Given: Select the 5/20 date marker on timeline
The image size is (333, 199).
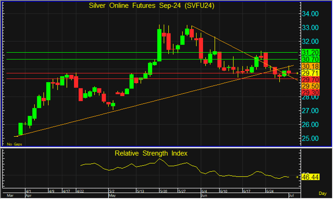Looking at the screenshot, I should click(x=163, y=190).
